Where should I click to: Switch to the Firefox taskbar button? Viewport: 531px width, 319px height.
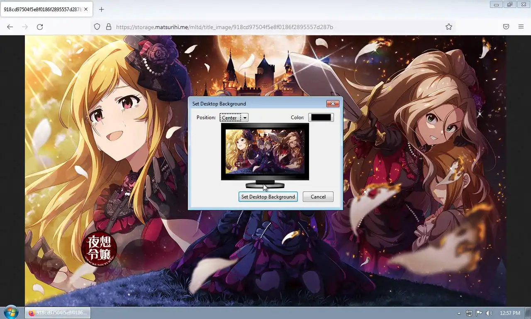tap(58, 313)
